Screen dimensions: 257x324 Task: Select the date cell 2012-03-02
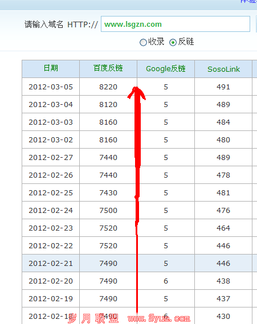click(x=51, y=140)
